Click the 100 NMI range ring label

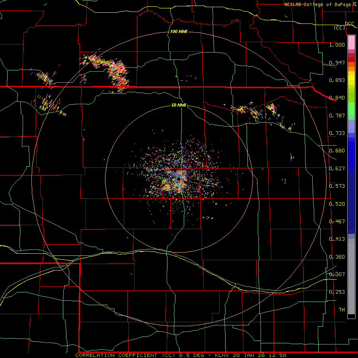coord(179,31)
